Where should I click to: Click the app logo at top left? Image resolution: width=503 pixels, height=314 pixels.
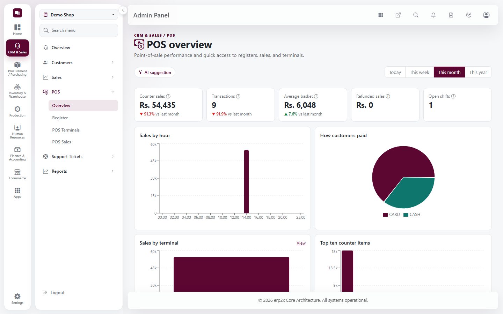tap(17, 13)
